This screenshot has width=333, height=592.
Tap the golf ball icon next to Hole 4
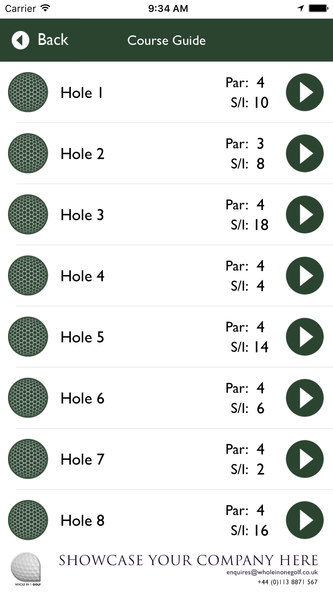coord(28,276)
